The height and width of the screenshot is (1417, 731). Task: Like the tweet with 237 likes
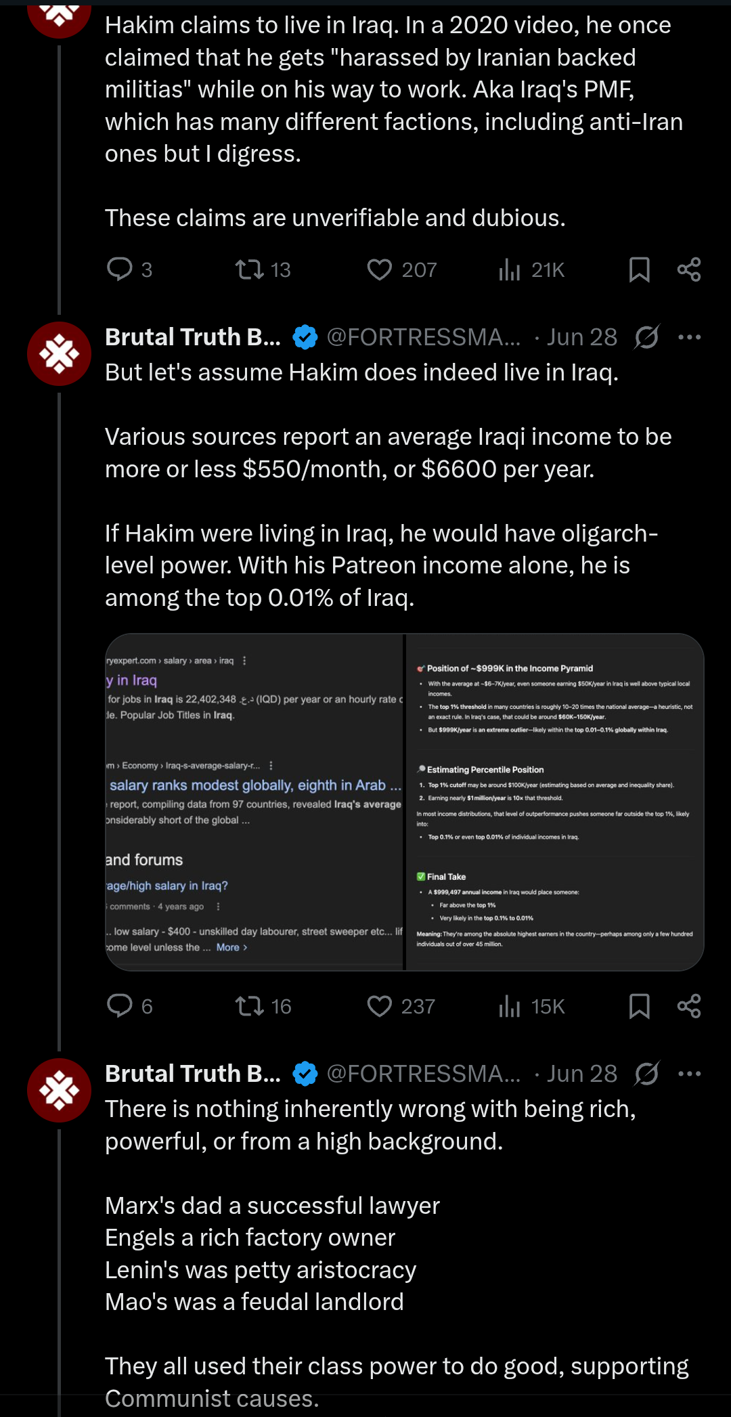point(380,1007)
